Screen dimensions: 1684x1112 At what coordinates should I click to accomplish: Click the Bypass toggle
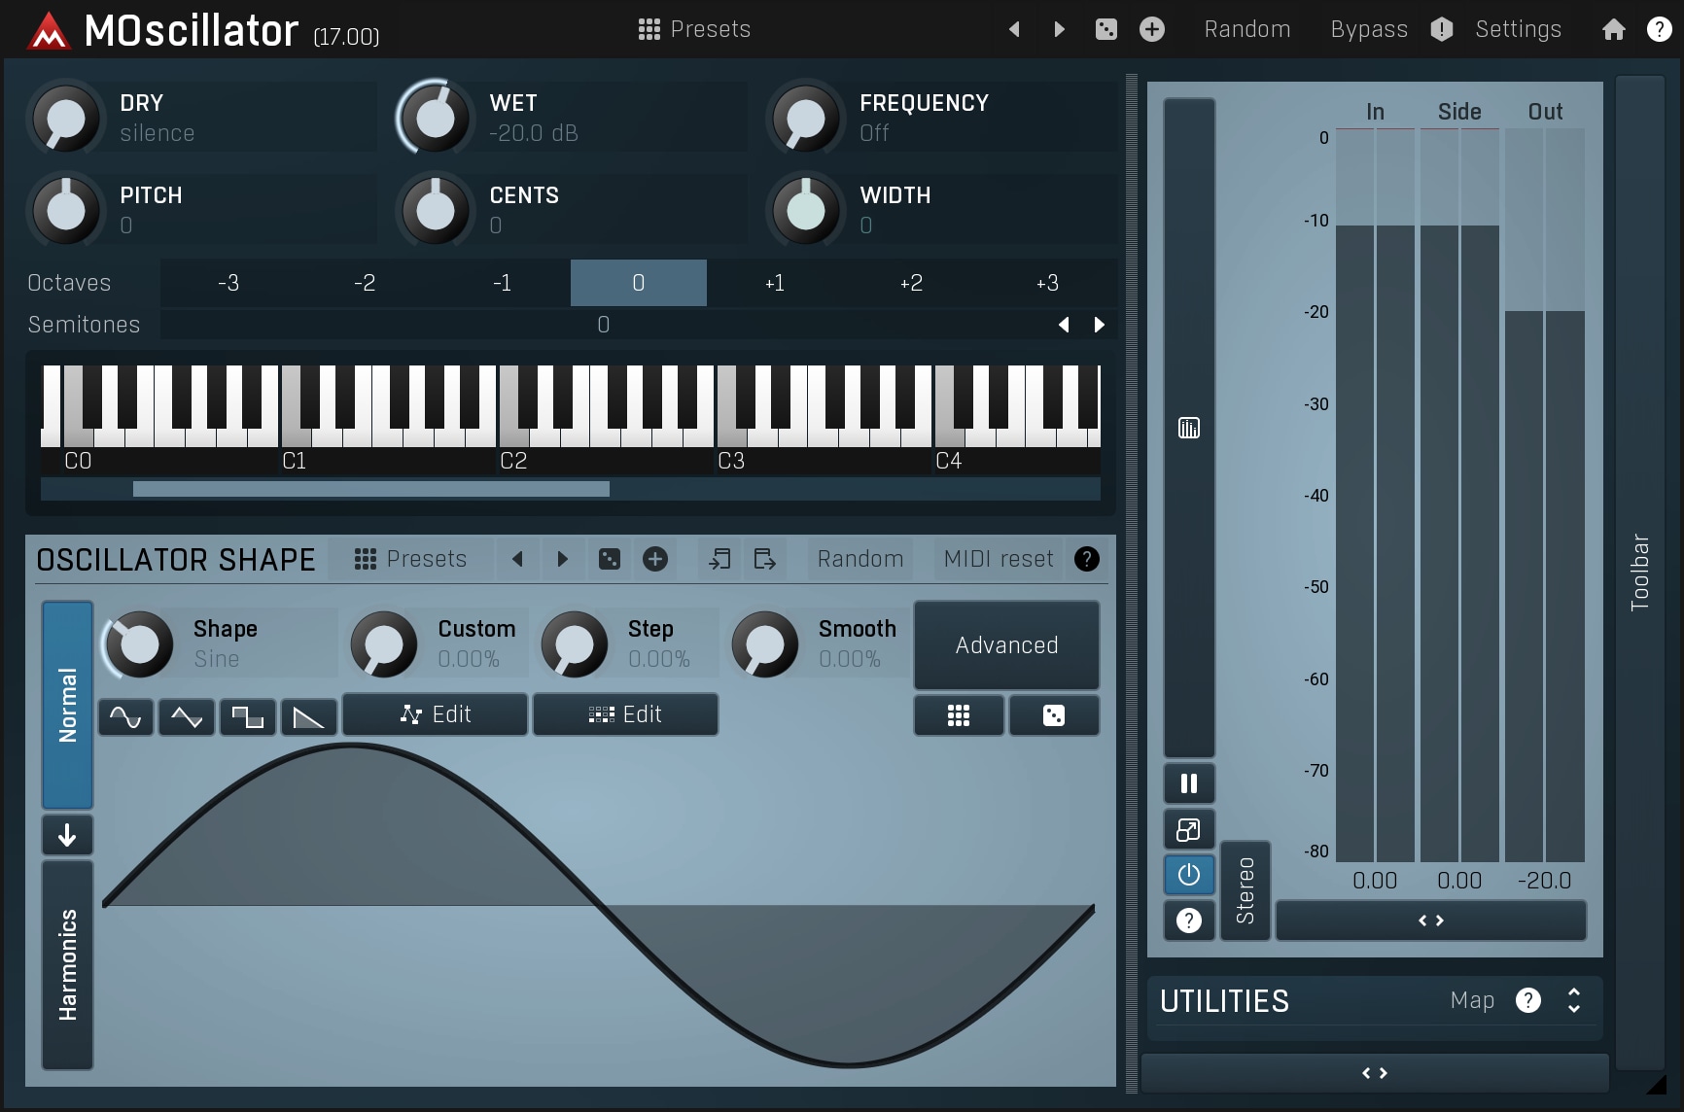coord(1368,29)
